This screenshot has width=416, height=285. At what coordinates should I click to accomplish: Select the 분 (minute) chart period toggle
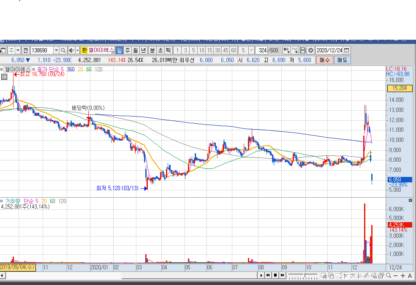(152, 50)
